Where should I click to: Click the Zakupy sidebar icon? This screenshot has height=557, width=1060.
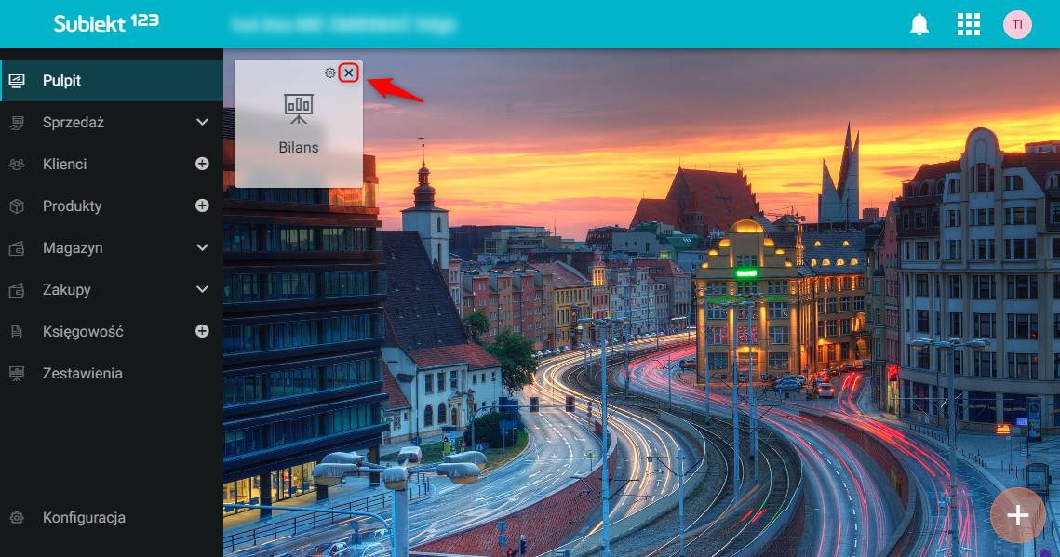[x=17, y=290]
